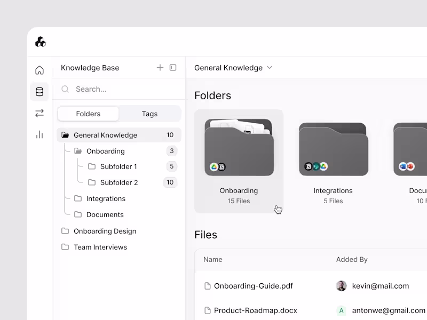
Task: Collapse the Onboarding folder in the tree
Action: pos(77,151)
